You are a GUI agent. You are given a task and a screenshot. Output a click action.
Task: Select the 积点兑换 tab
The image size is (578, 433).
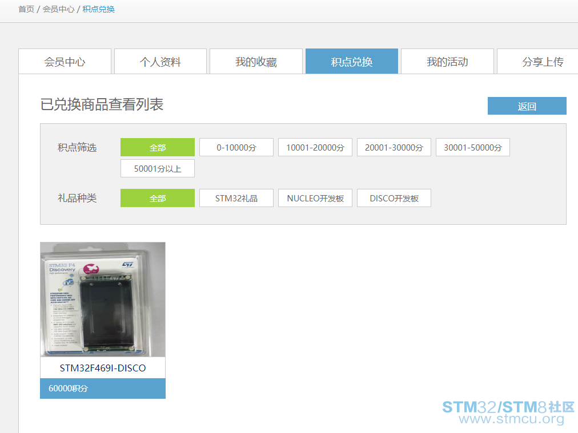352,62
